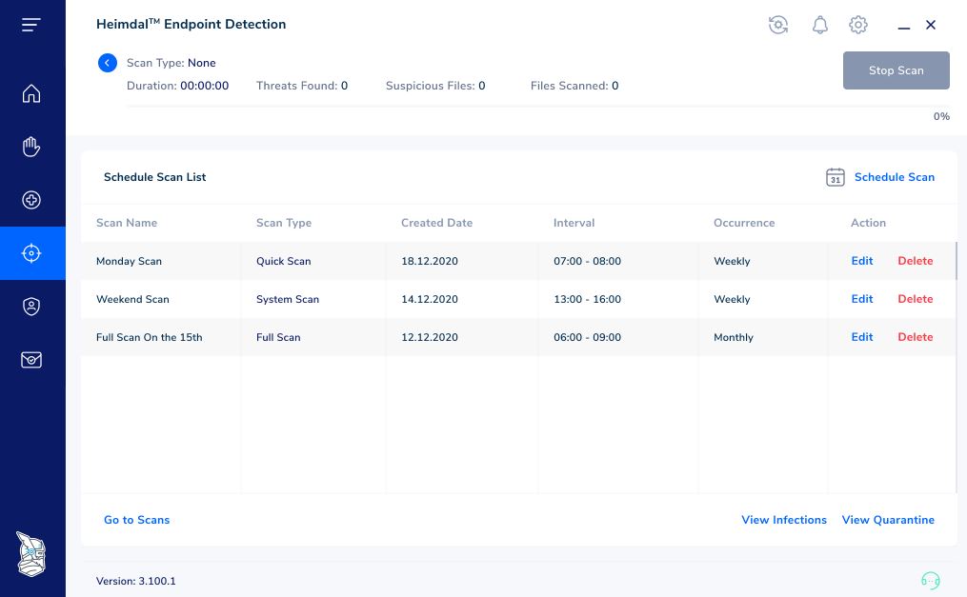The image size is (967, 597).
Task: Click the Scan Name column header
Action: point(127,223)
